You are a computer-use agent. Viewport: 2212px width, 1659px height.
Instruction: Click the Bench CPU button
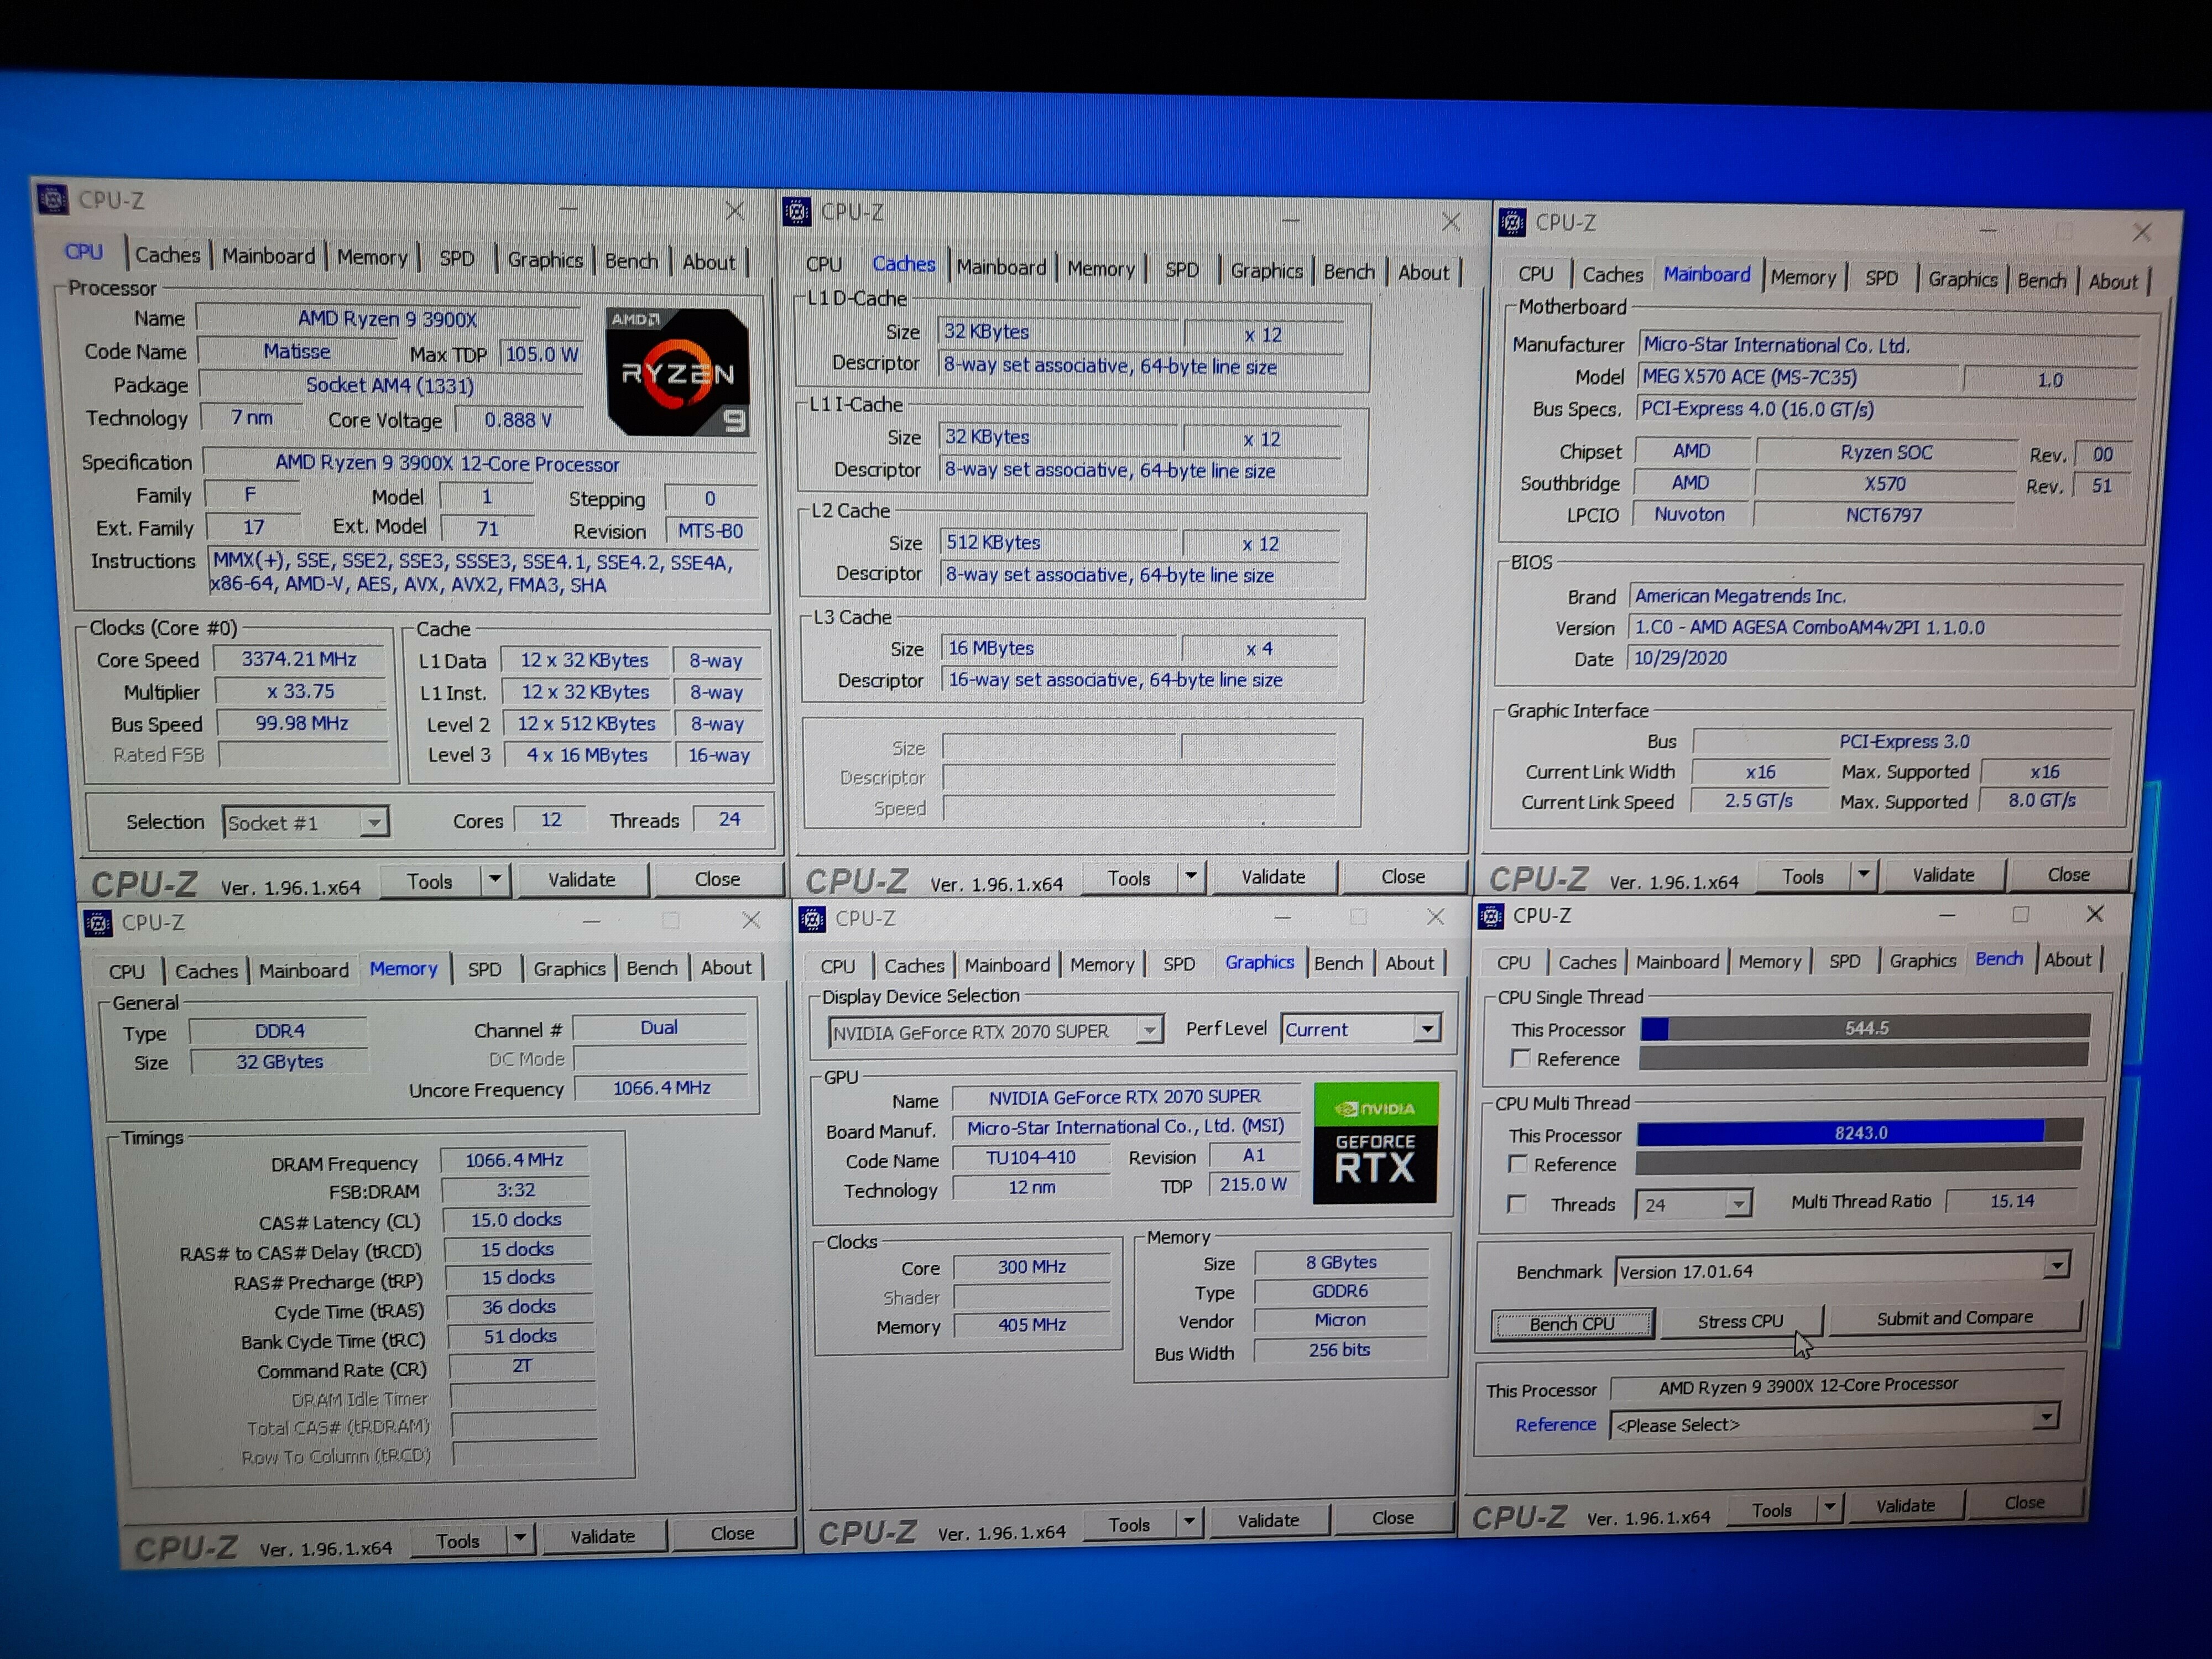1572,1324
